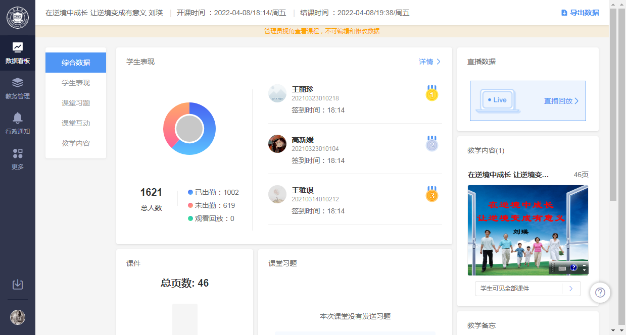Open 数据看板 dashboard in the sidebar
Image resolution: width=626 pixels, height=335 pixels.
pyautogui.click(x=18, y=53)
